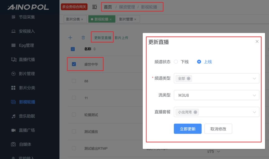
Task: Click the plus icon to add item
Action: (x=70, y=38)
